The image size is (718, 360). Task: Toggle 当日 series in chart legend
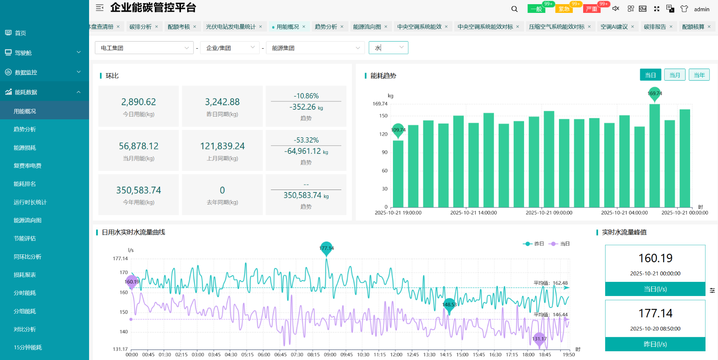559,244
